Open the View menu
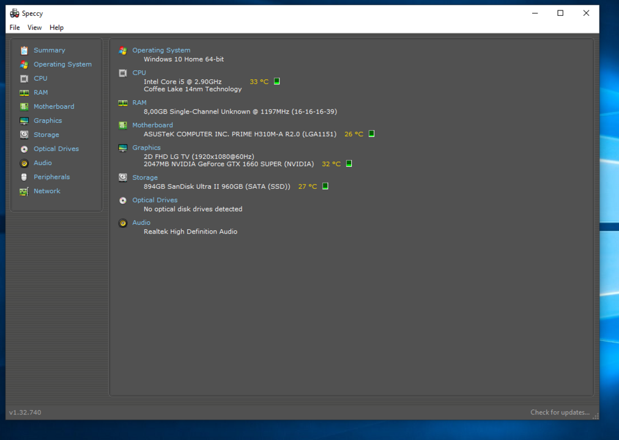619x440 pixels. 34,28
